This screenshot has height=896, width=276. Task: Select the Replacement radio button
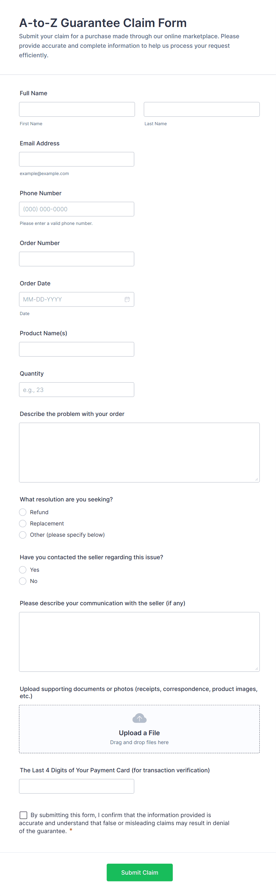pyautogui.click(x=23, y=523)
